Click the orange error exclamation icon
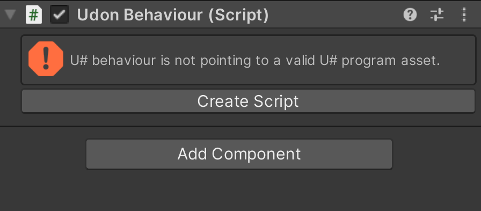 click(46, 59)
